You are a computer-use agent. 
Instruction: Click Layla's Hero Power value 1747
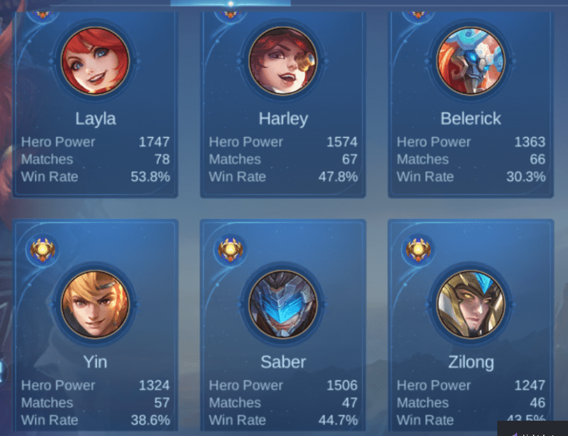(154, 142)
